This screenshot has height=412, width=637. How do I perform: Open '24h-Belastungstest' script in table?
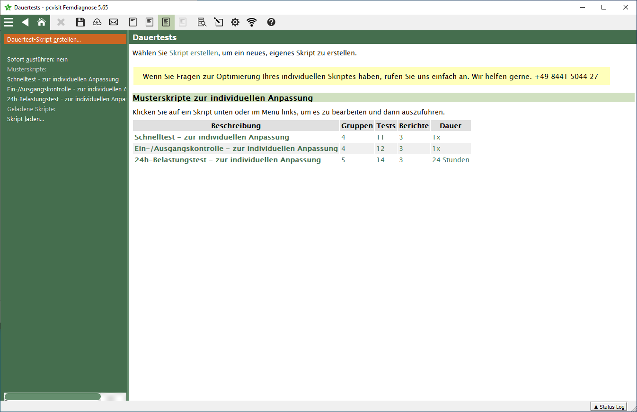[x=228, y=160]
